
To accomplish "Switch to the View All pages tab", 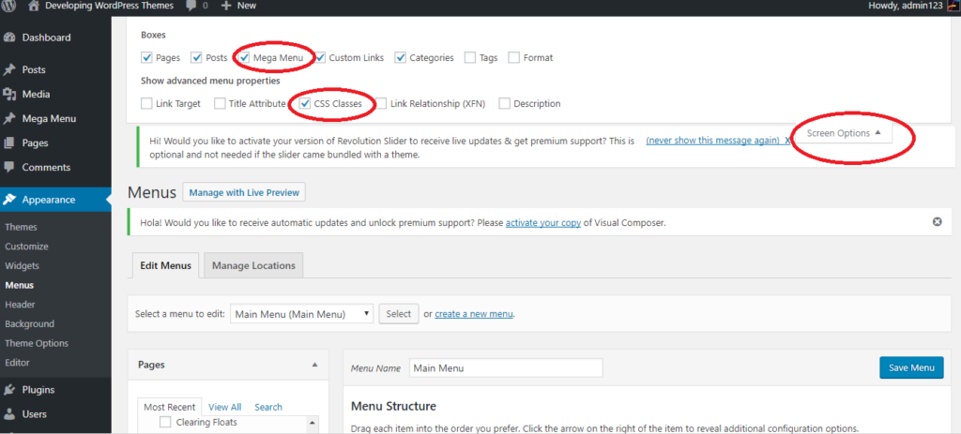I will coord(224,407).
